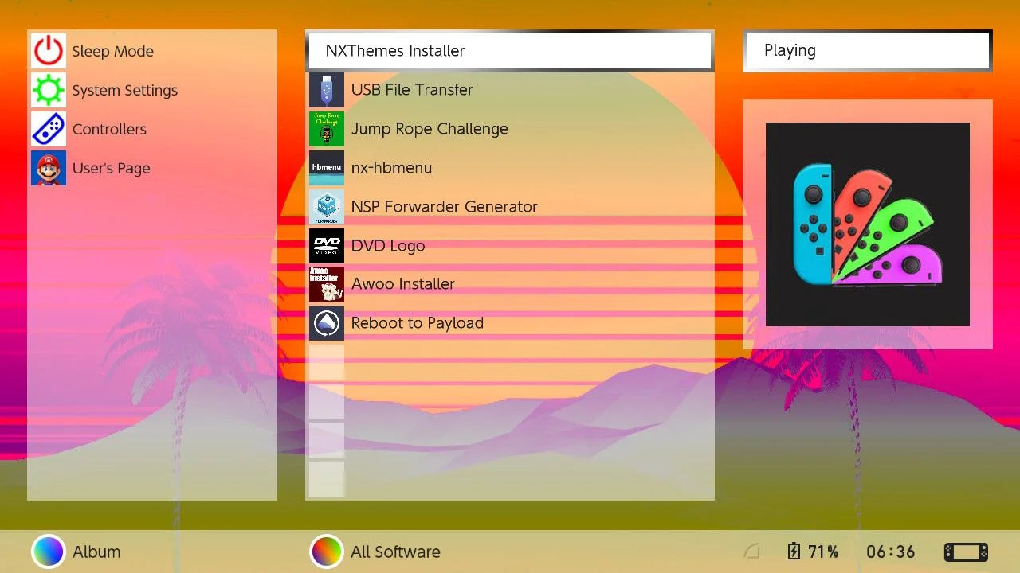
Task: Click the All Software circle icon
Action: tap(326, 552)
